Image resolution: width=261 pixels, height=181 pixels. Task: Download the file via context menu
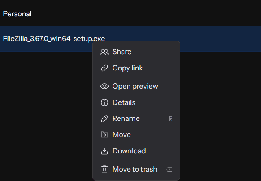tap(129, 151)
